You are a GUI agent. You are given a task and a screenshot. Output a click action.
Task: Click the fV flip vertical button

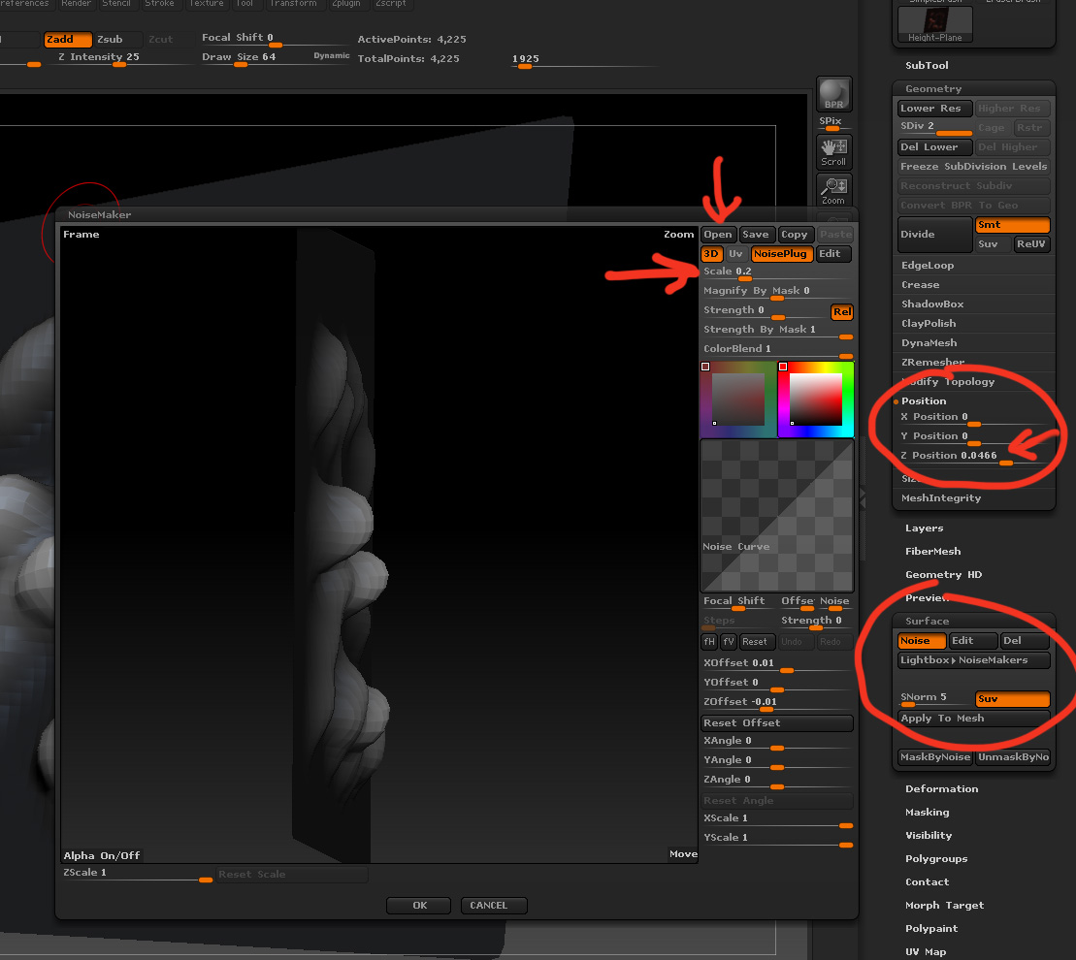coord(729,642)
